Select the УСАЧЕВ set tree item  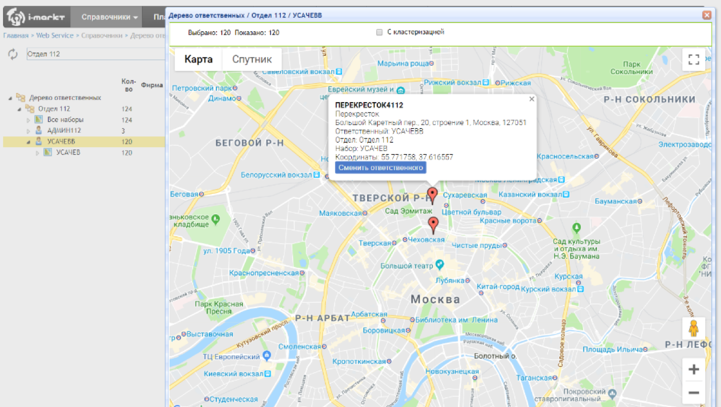pos(68,152)
